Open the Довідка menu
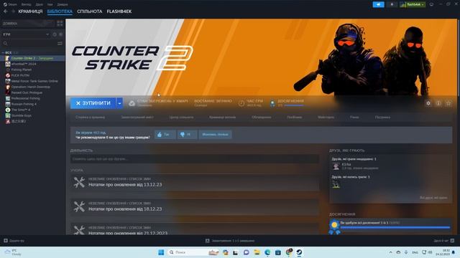The width and height of the screenshot is (460, 258). [x=63, y=4]
